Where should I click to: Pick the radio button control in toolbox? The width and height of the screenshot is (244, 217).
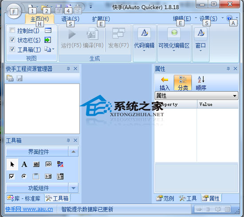point(24,176)
